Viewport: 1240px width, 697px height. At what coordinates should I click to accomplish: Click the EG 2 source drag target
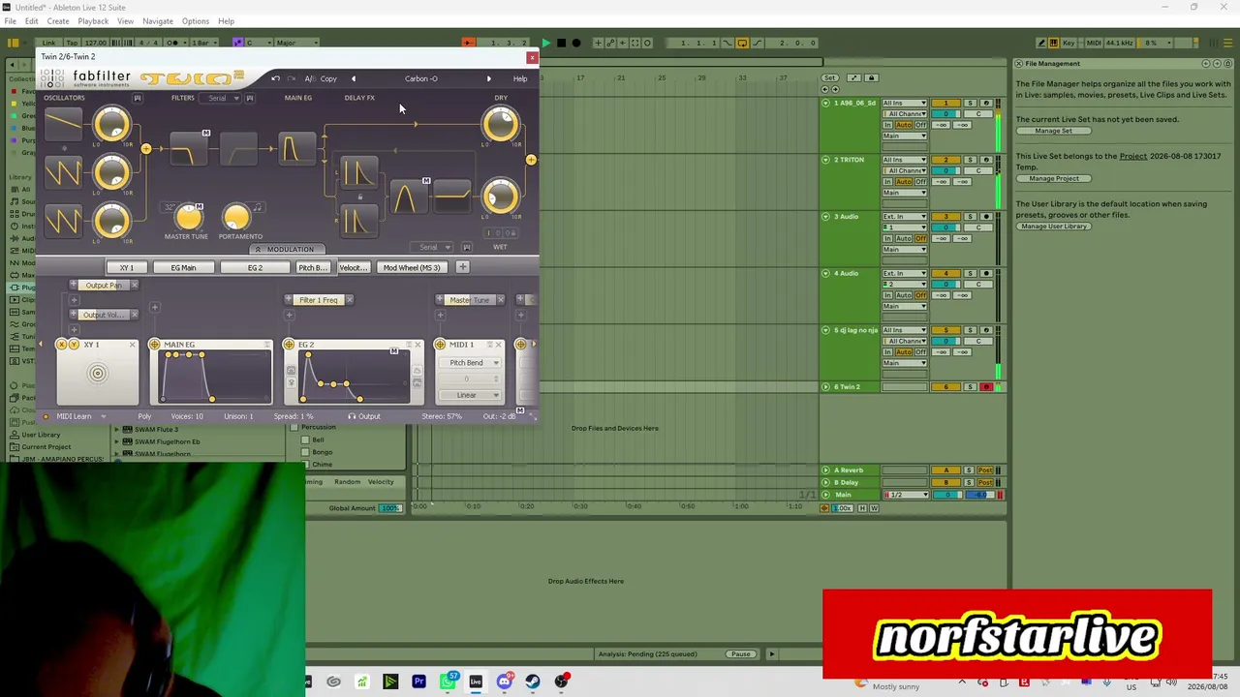tap(289, 345)
